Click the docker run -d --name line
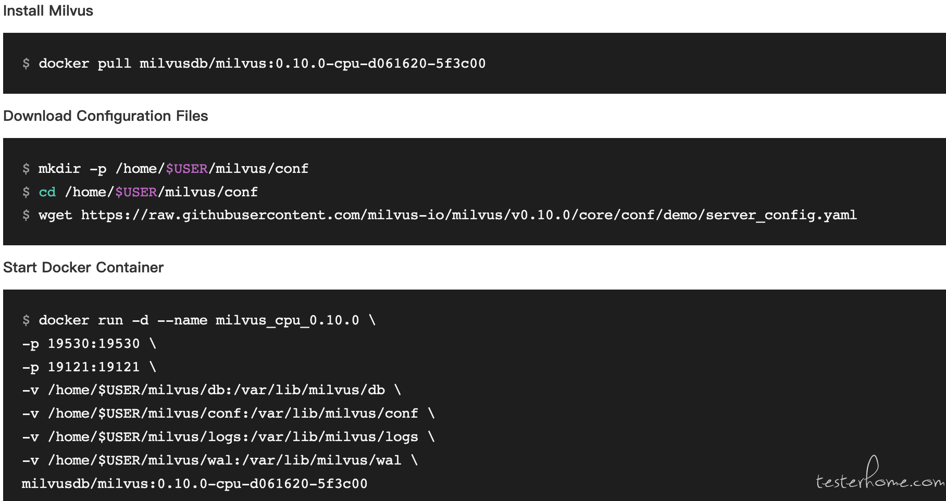946x501 pixels. click(199, 320)
